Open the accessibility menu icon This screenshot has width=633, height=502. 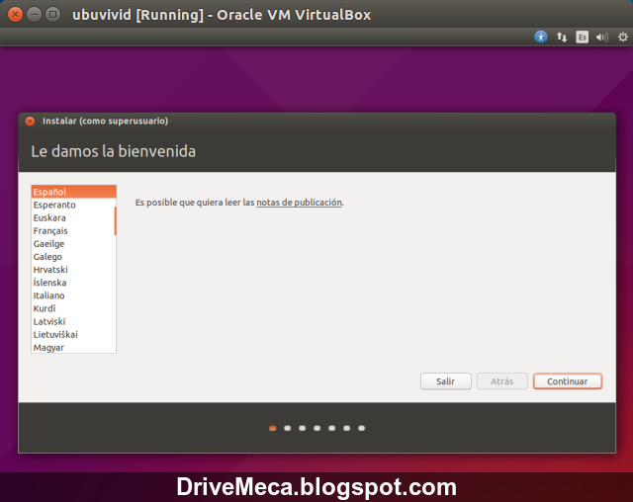541,38
